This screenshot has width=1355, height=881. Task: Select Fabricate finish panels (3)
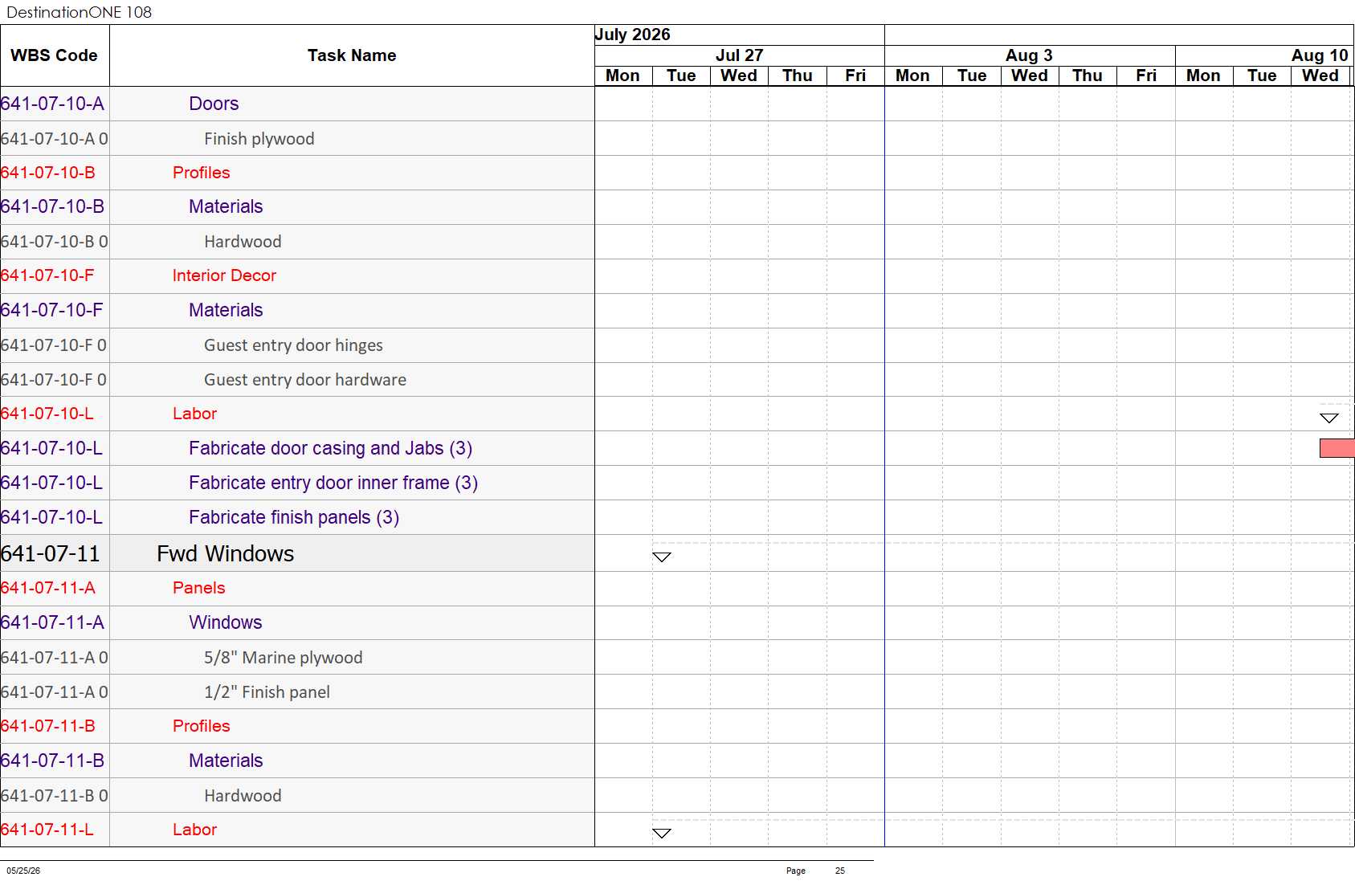pos(294,517)
